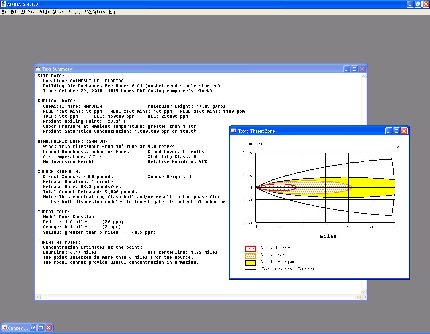Click the 'THREAT AT POINT:' heading
Image resolution: width=430 pixels, height=334 pixels.
(x=59, y=242)
